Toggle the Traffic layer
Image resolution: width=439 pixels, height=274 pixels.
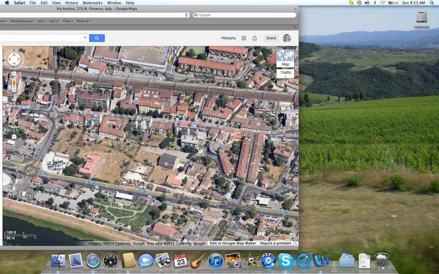tap(285, 72)
